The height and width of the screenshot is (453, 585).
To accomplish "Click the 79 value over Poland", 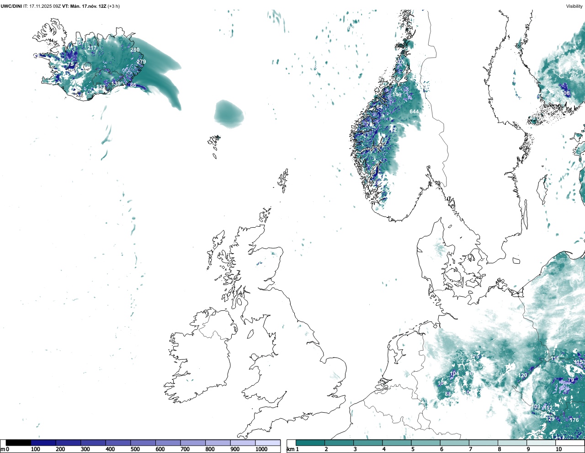I will coord(570,380).
